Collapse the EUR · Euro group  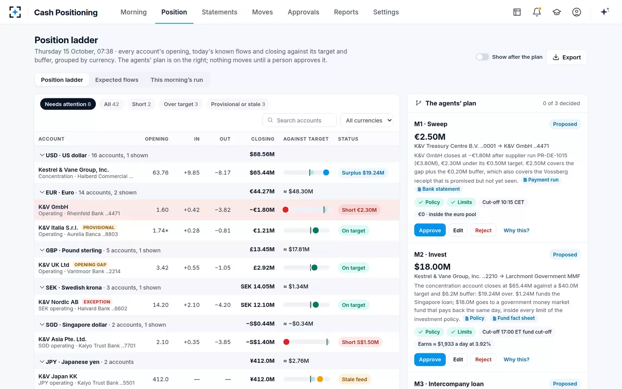pyautogui.click(x=42, y=192)
